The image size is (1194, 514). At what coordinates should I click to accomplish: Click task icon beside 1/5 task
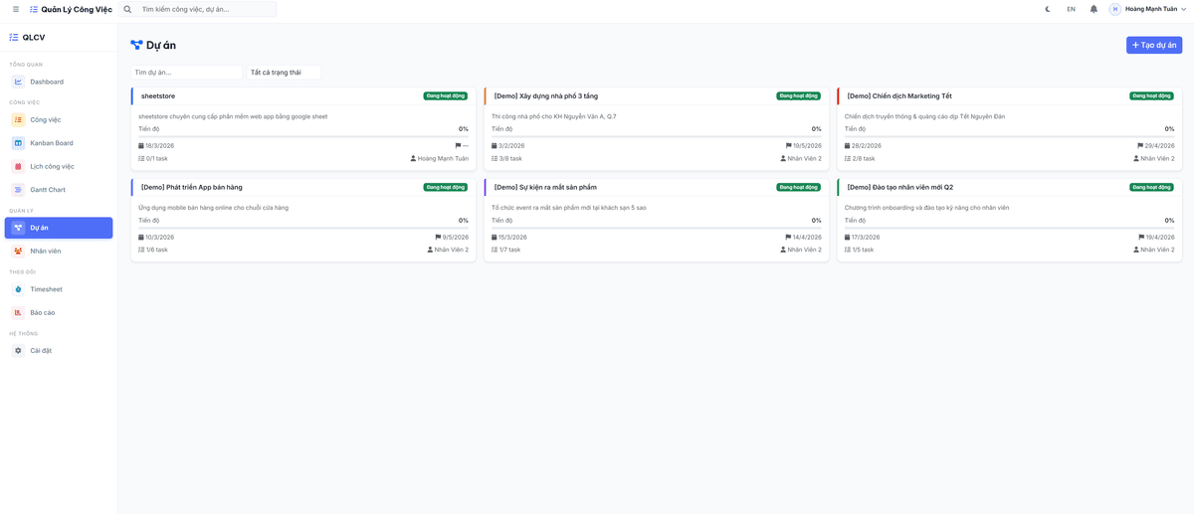tap(848, 250)
